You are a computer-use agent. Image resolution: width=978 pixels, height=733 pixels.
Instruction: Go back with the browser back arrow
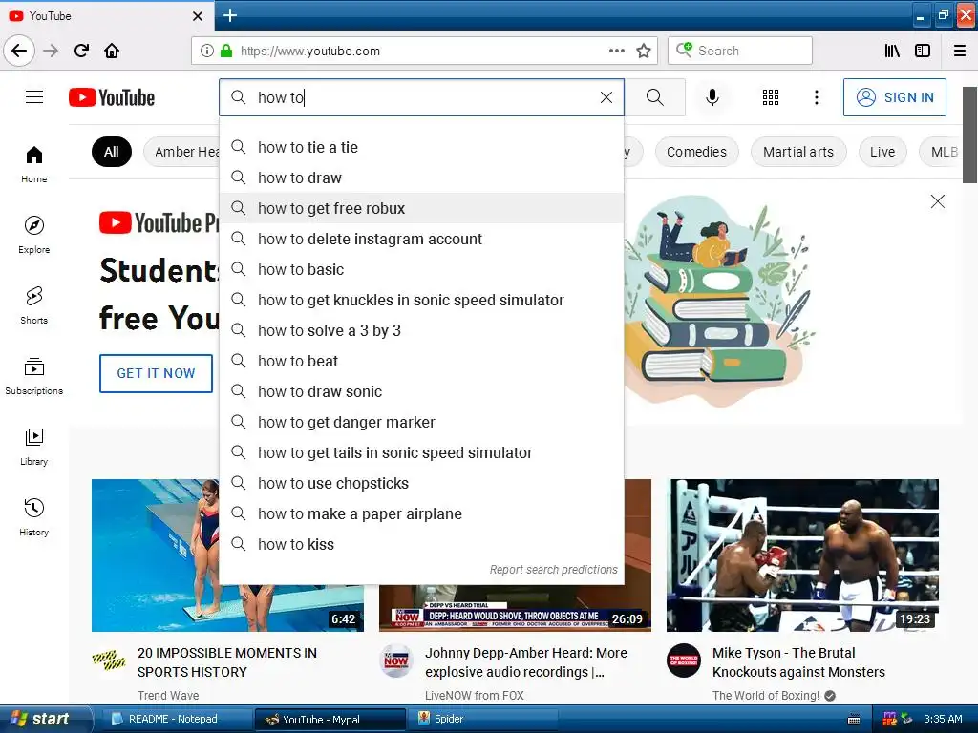(x=19, y=51)
